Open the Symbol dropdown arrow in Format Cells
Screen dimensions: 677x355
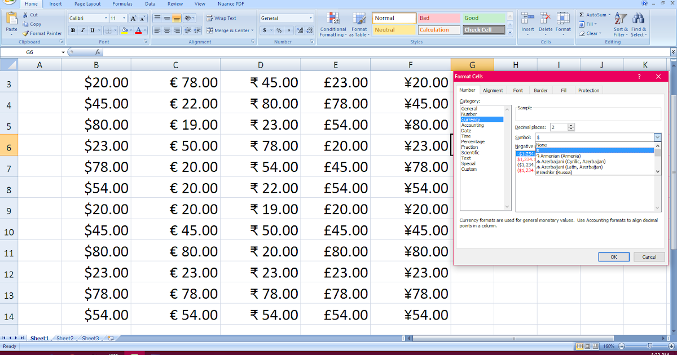(657, 137)
